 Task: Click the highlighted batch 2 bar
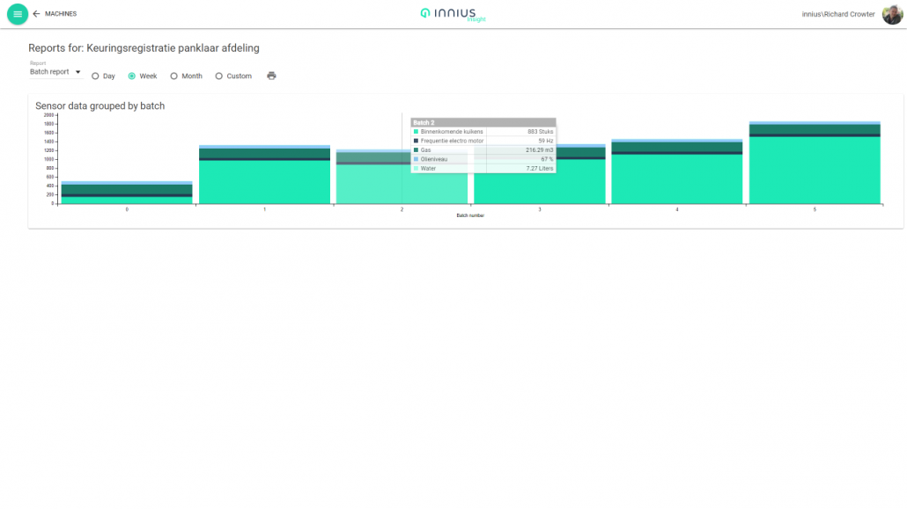click(x=402, y=177)
